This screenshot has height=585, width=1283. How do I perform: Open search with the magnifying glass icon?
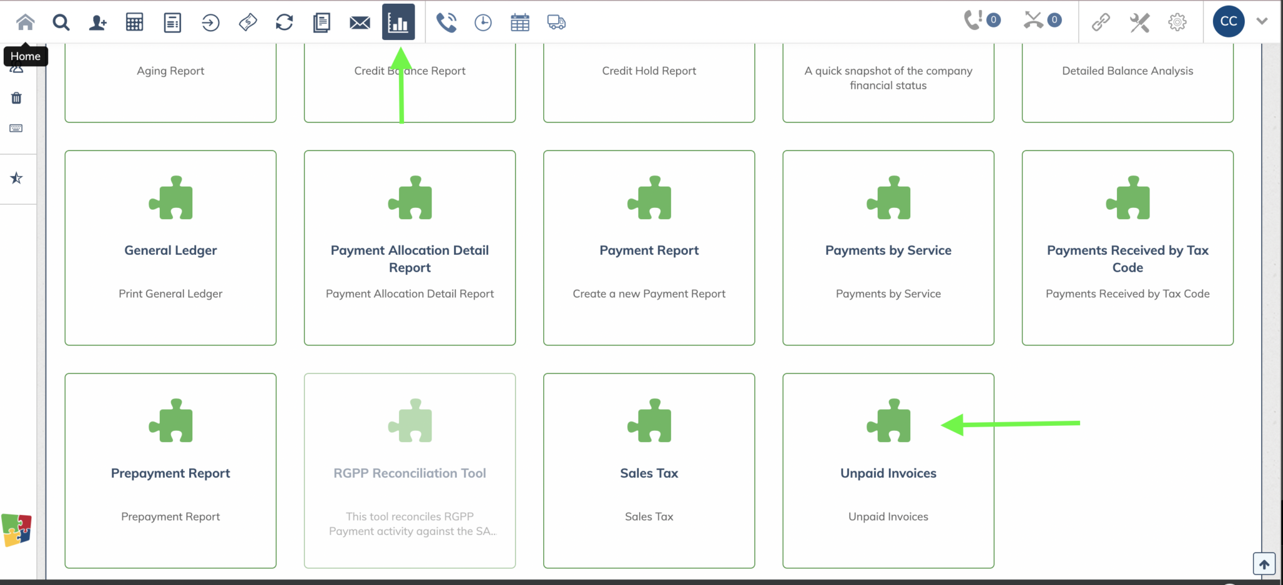click(61, 23)
